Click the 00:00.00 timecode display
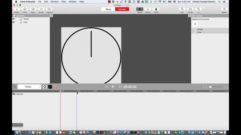 (x=130, y=87)
